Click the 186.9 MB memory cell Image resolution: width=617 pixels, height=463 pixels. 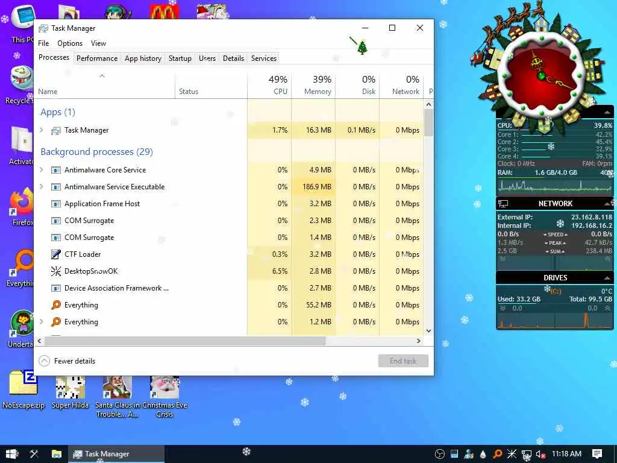click(313, 187)
